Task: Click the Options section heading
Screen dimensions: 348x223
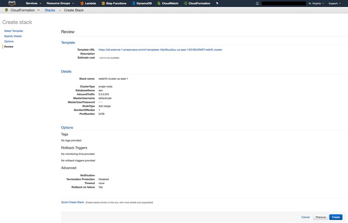Action: 67,128
